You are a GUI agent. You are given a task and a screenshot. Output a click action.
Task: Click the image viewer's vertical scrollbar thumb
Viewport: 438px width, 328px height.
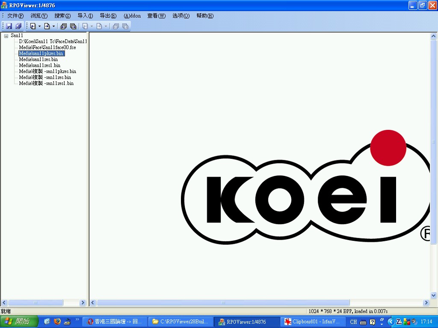434,142
